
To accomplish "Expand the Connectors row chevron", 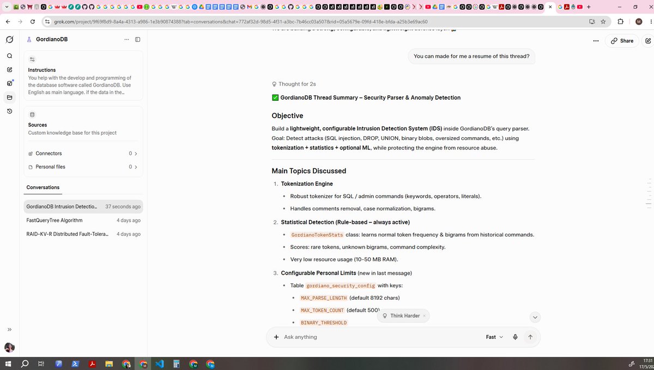I will (136, 154).
